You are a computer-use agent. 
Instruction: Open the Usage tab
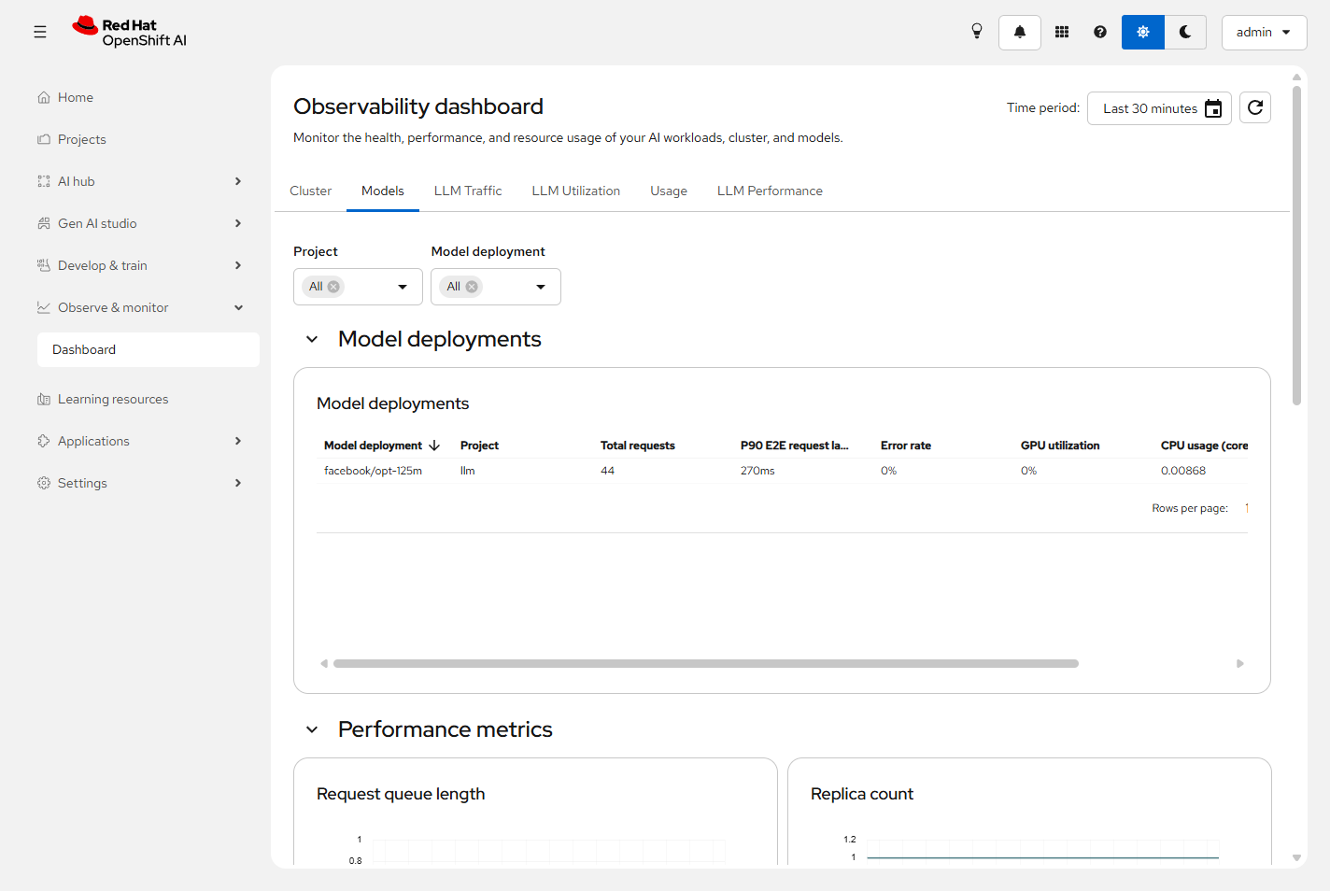(x=669, y=191)
